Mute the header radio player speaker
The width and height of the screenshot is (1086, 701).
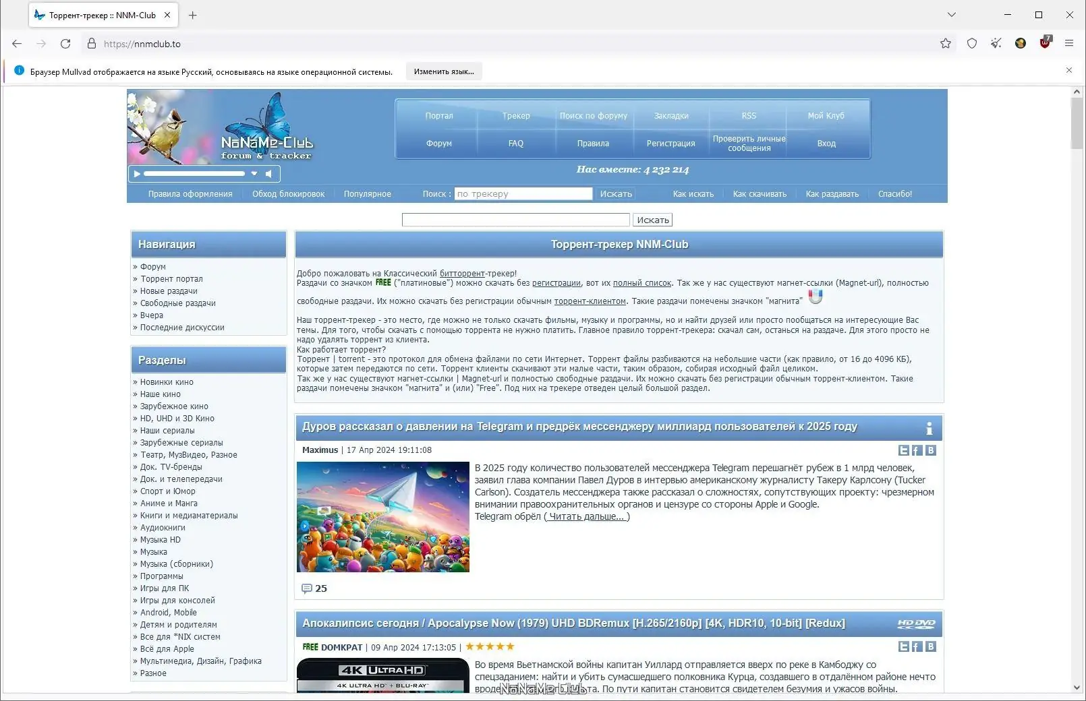(x=268, y=174)
